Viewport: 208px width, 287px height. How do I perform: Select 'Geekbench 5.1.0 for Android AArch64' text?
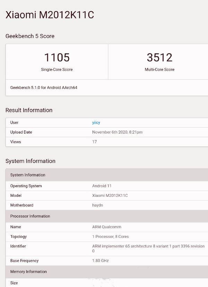click(x=44, y=88)
